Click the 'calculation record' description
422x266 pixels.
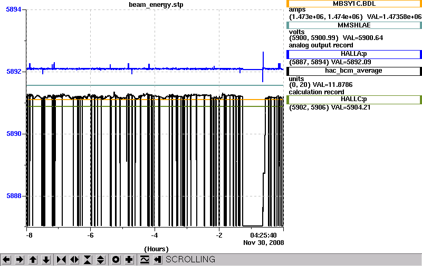point(316,92)
